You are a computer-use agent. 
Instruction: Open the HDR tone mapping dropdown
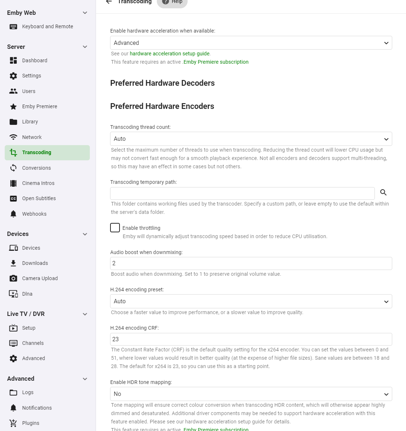[x=251, y=394]
